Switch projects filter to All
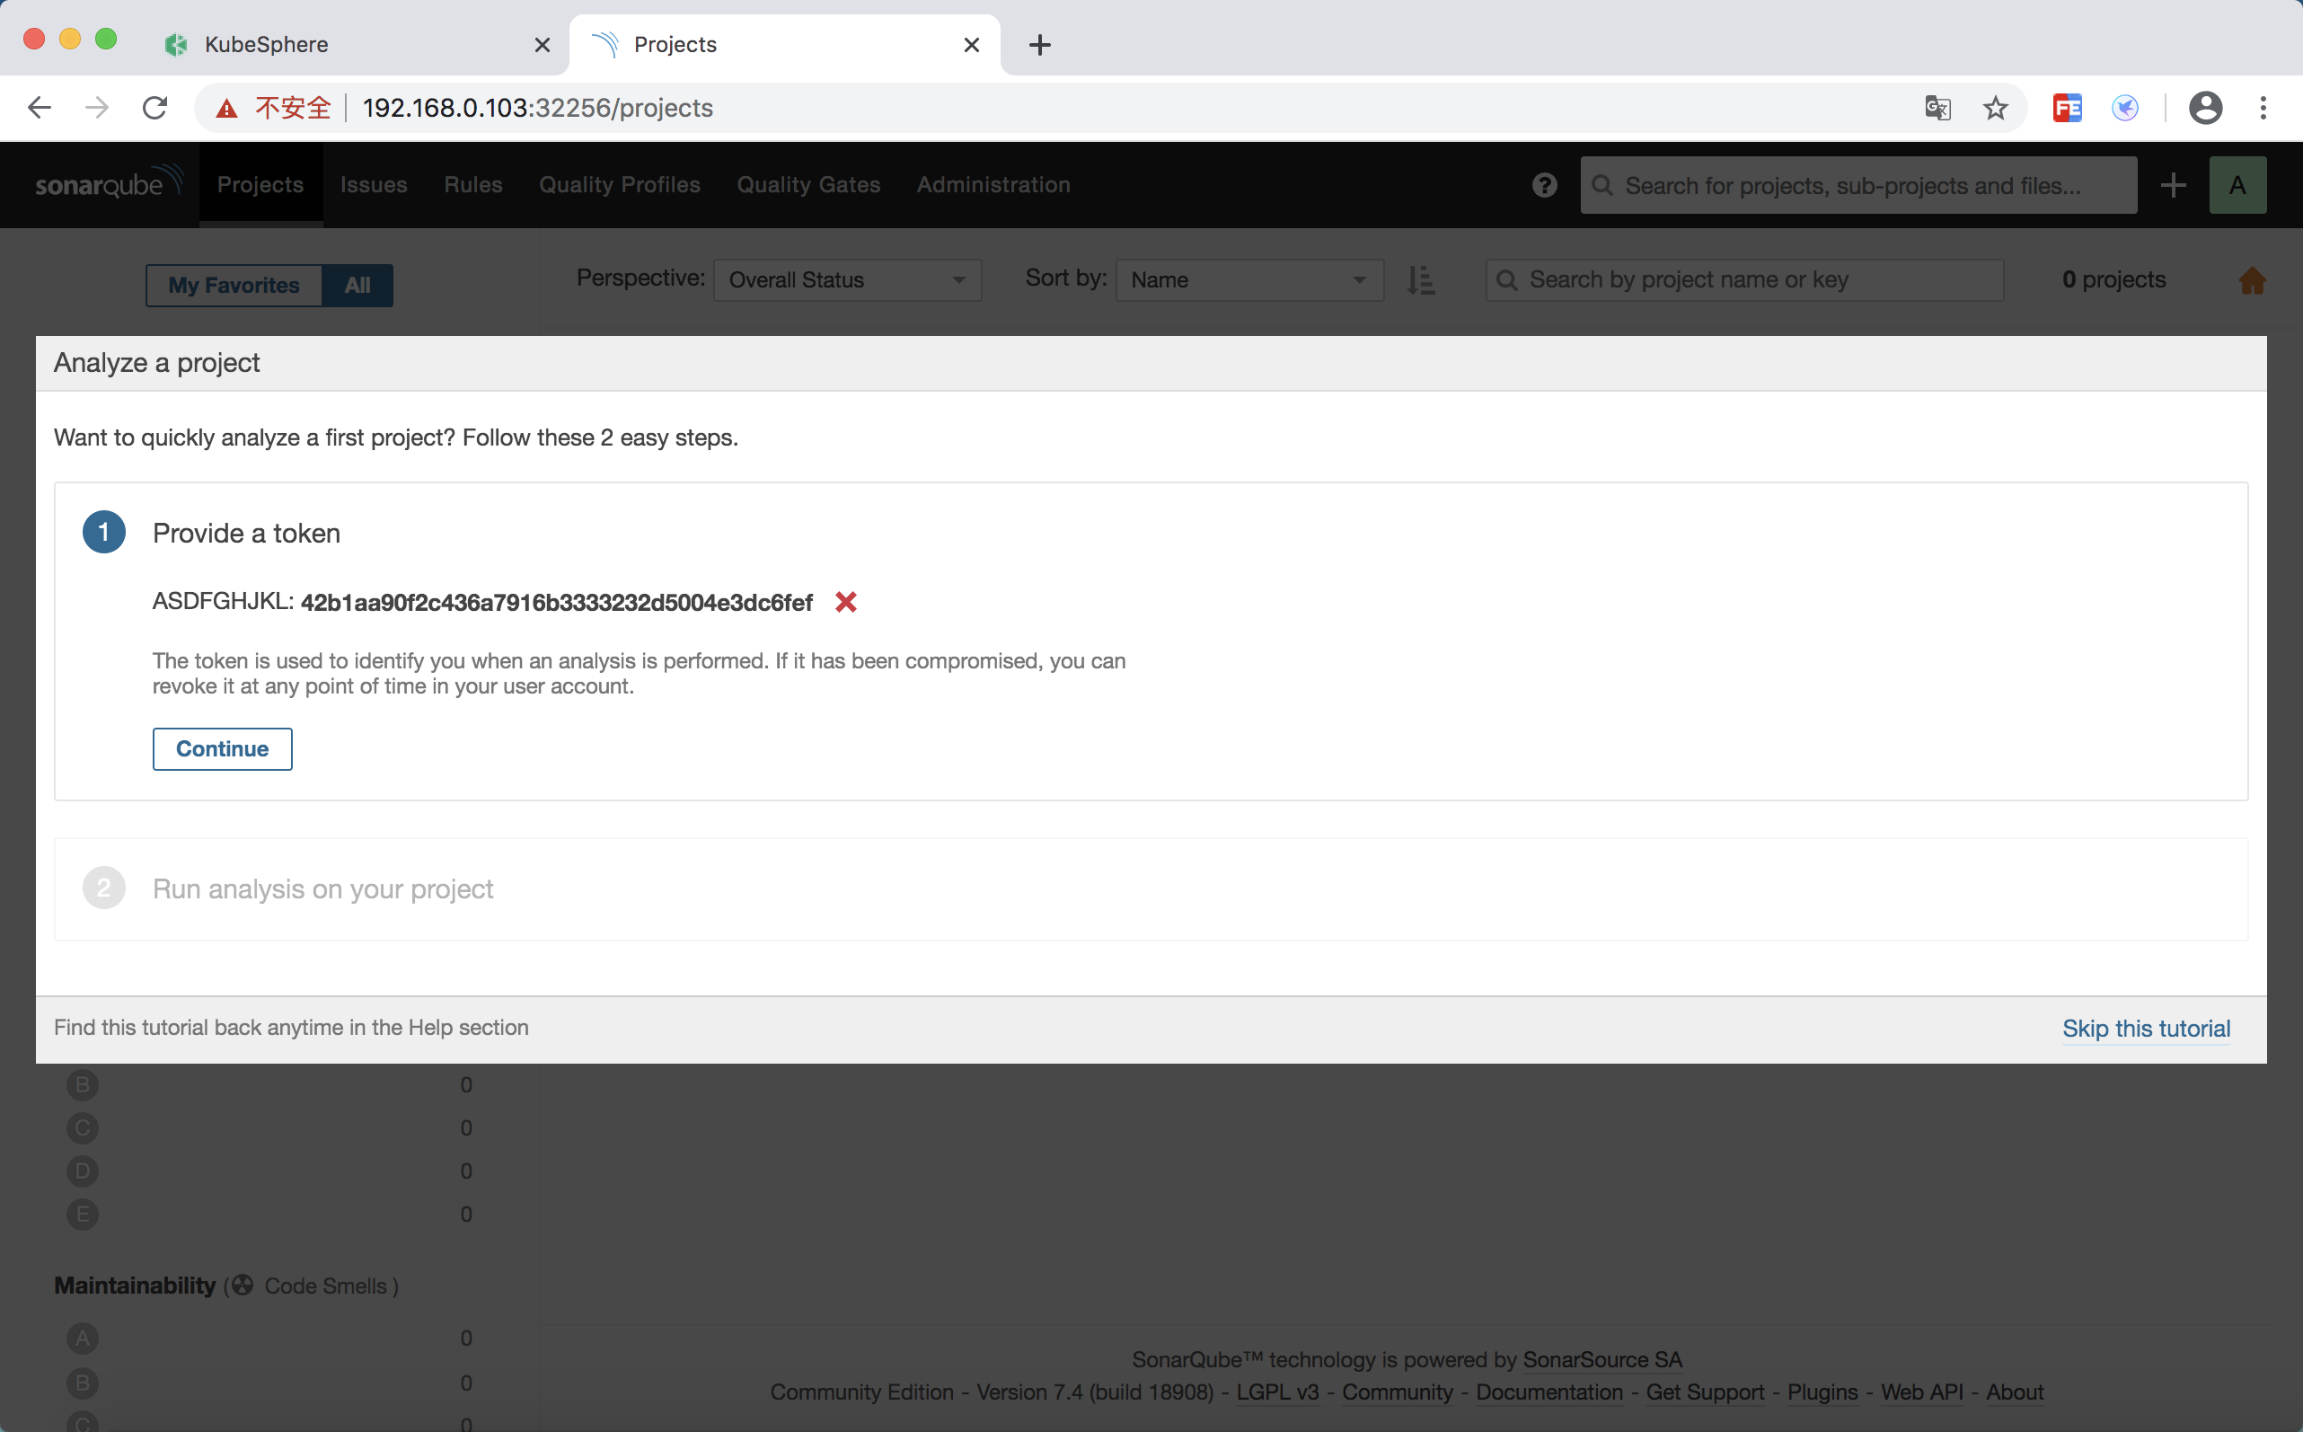The height and width of the screenshot is (1432, 2303). (357, 285)
